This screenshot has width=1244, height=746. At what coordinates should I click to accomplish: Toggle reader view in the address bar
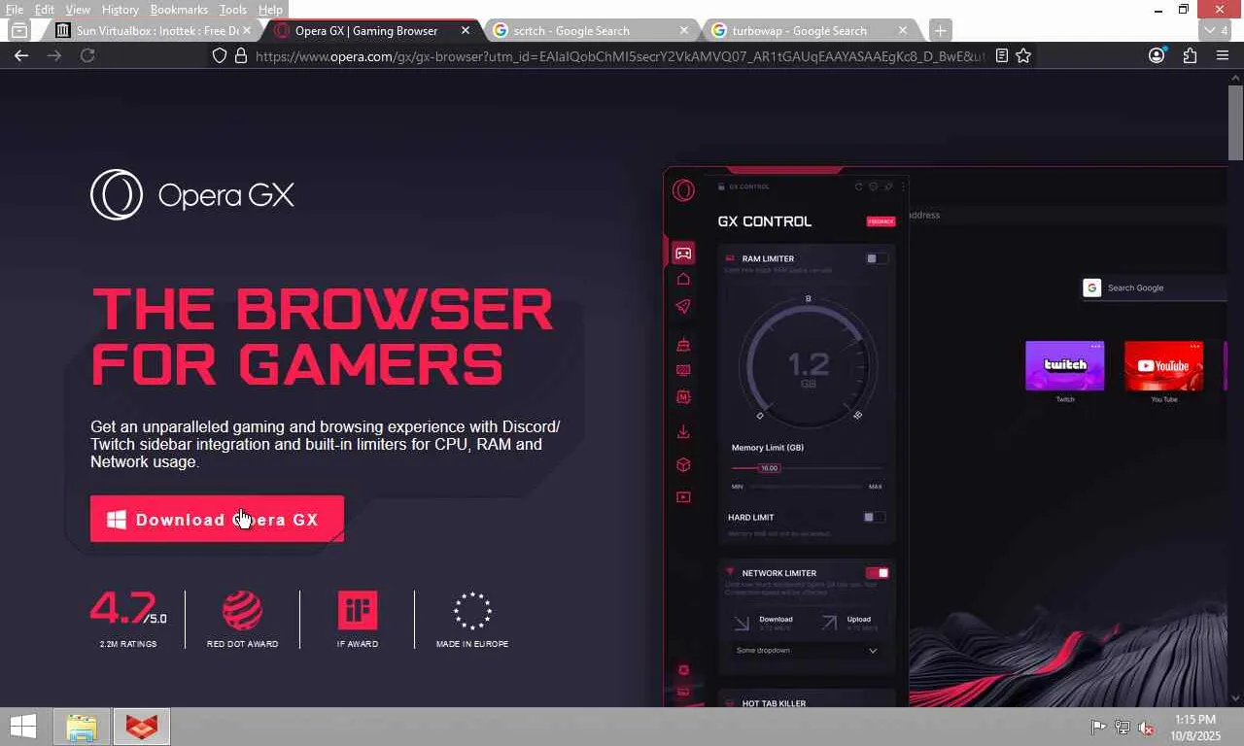[1002, 55]
